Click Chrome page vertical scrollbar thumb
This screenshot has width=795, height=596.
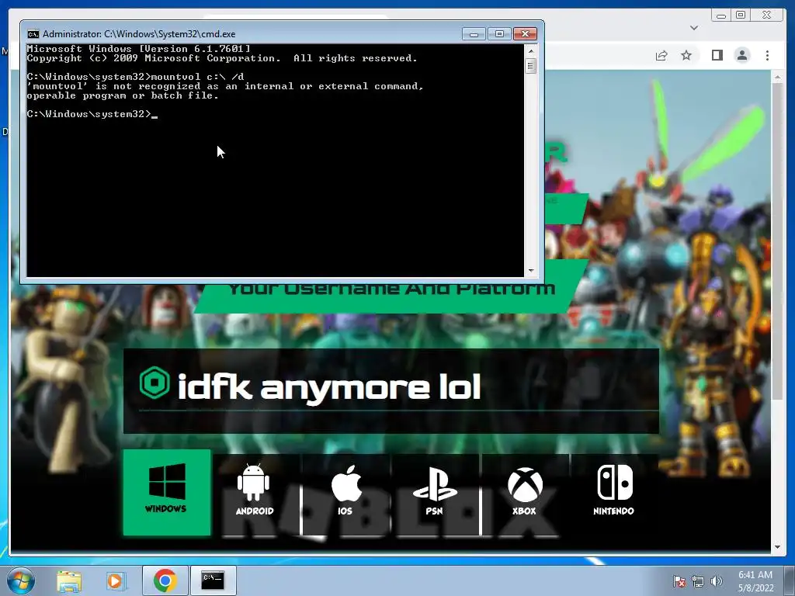[x=777, y=241]
